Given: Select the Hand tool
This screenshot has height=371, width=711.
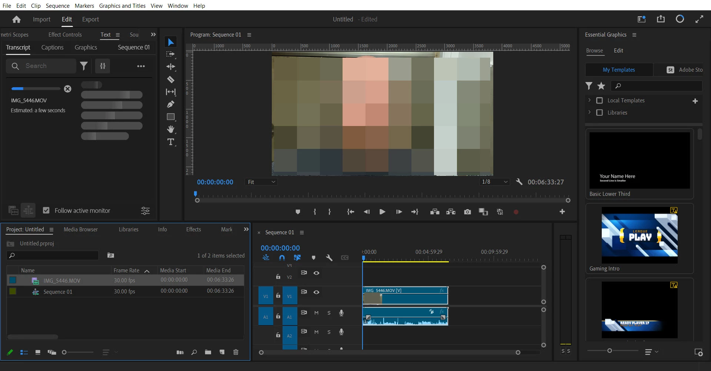Looking at the screenshot, I should point(171,129).
